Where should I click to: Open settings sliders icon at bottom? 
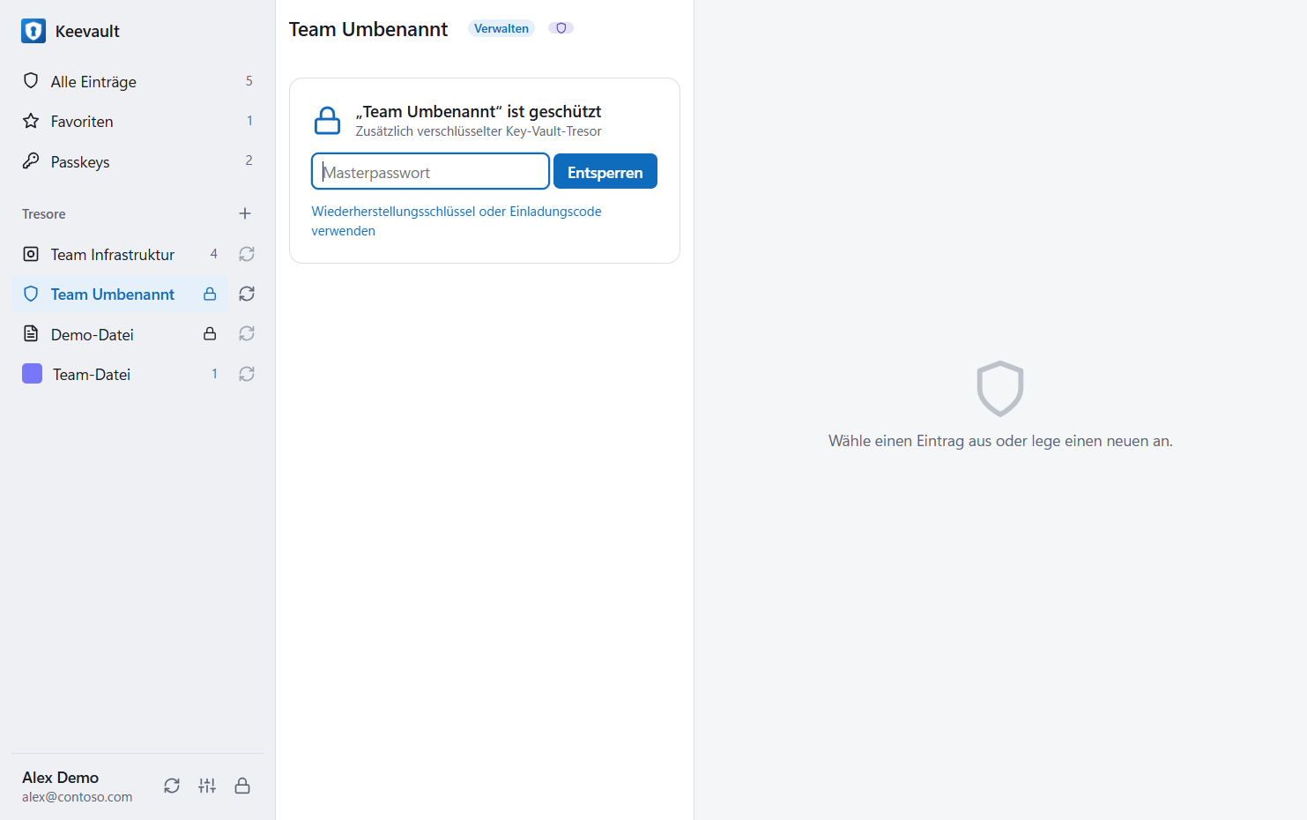point(207,786)
